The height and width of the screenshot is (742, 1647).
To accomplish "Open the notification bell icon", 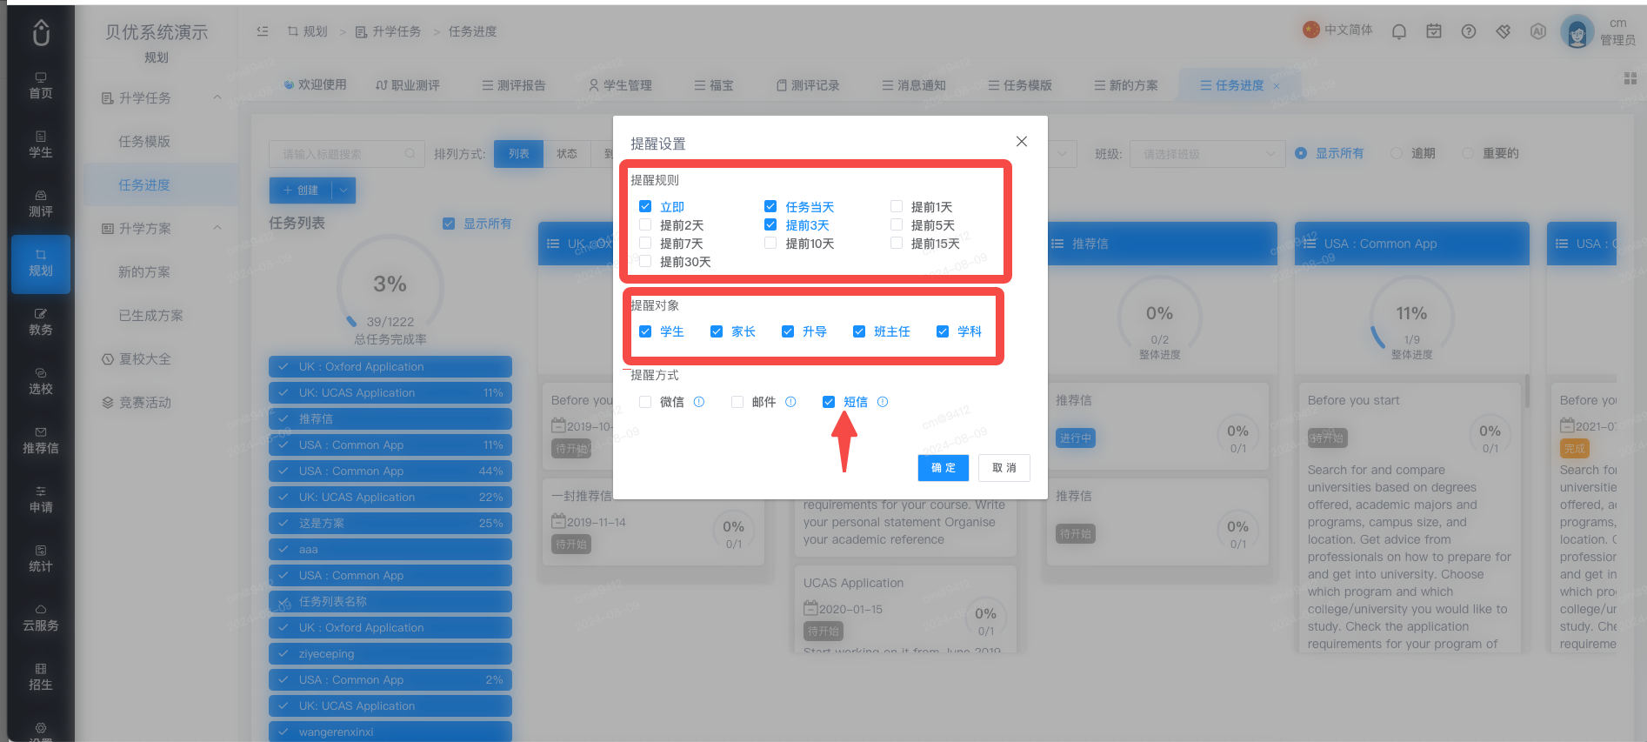I will pos(1398,31).
